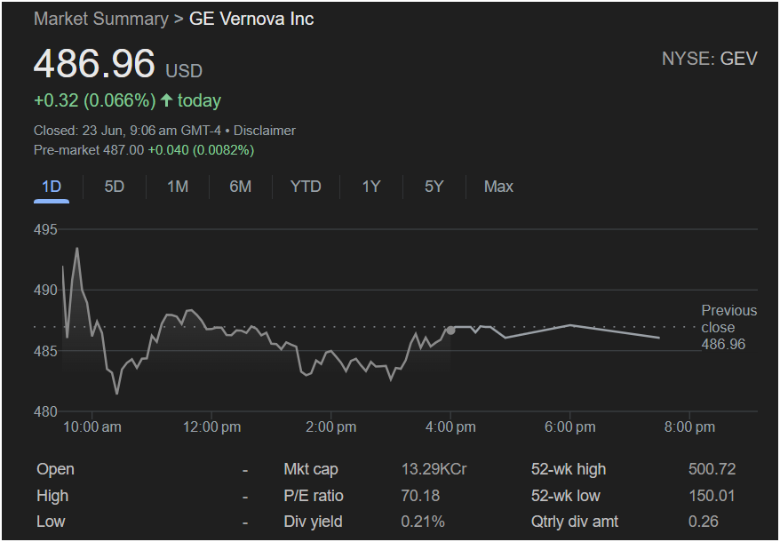Click the 10:00 am axis label
Viewport: 780px width, 542px height.
coord(92,427)
